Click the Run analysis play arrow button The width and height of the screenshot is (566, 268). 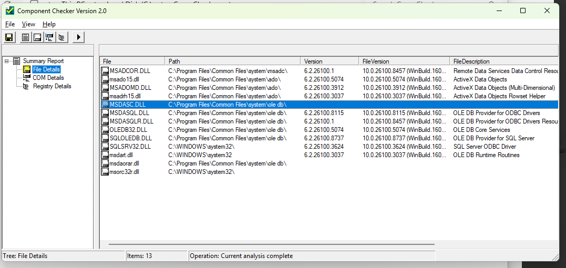pos(78,37)
